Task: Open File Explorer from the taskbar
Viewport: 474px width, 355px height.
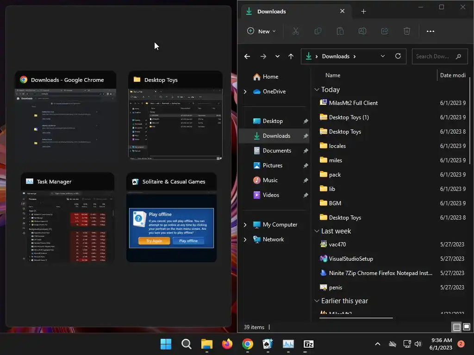Action: coord(207,344)
